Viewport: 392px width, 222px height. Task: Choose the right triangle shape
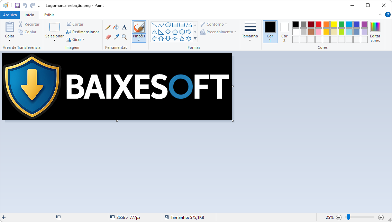click(161, 32)
